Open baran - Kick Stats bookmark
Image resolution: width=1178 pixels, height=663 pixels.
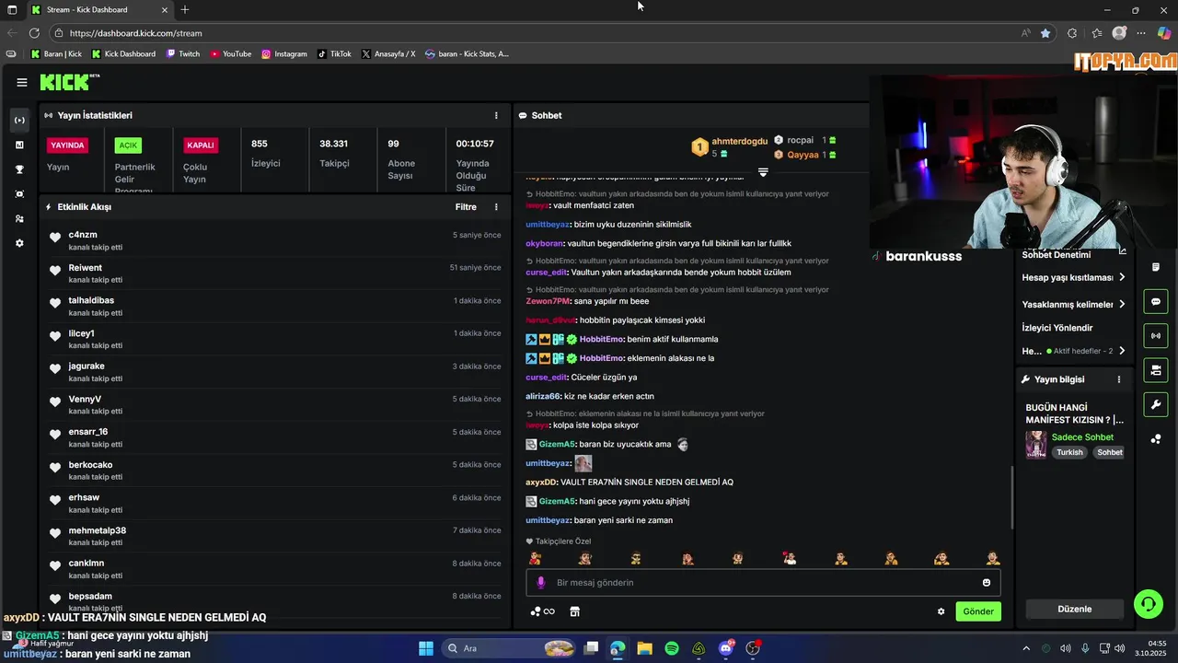[468, 54]
